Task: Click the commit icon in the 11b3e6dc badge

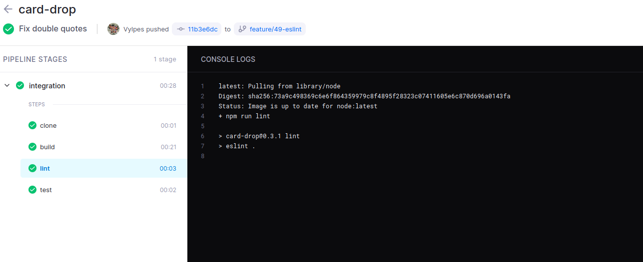Action: click(180, 29)
